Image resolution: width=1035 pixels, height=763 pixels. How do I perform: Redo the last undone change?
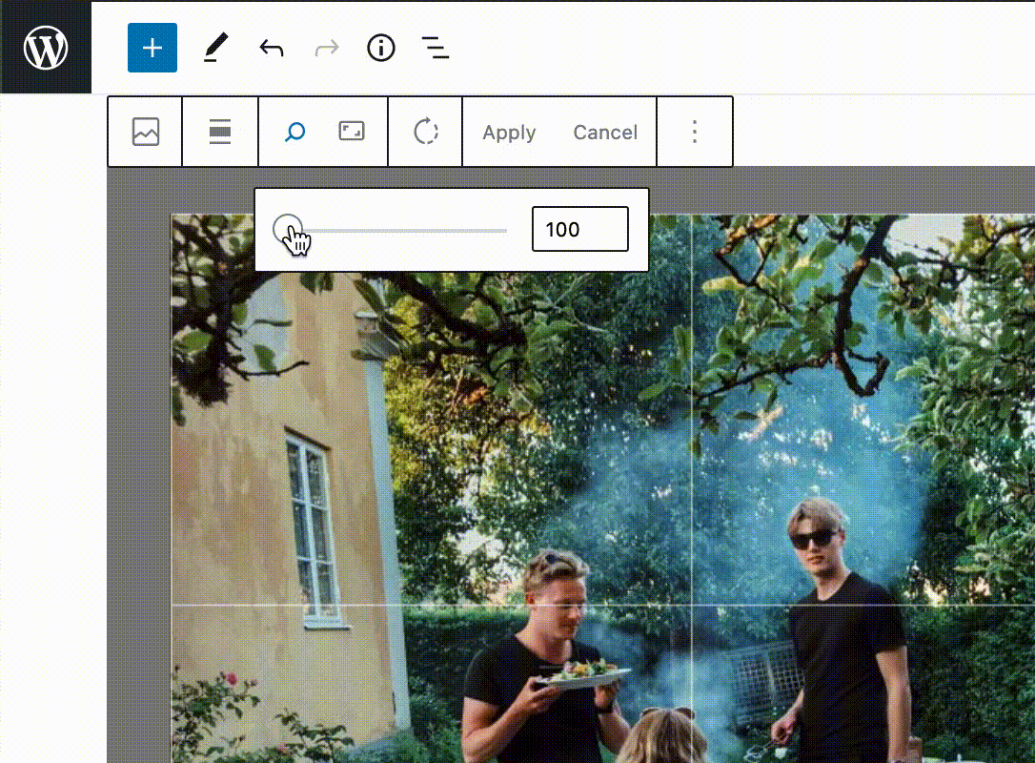click(x=327, y=48)
